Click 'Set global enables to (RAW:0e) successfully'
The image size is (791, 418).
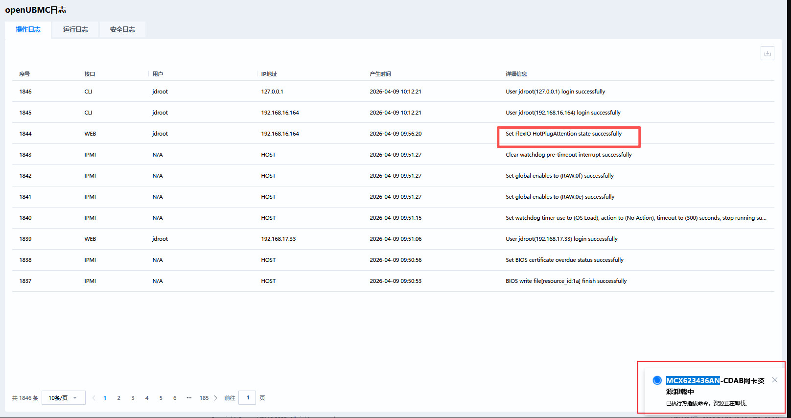(x=560, y=197)
